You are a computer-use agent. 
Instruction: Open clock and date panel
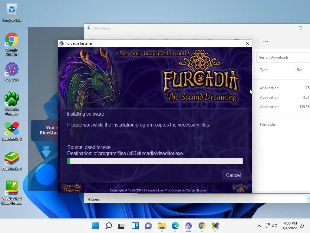[x=290, y=226]
